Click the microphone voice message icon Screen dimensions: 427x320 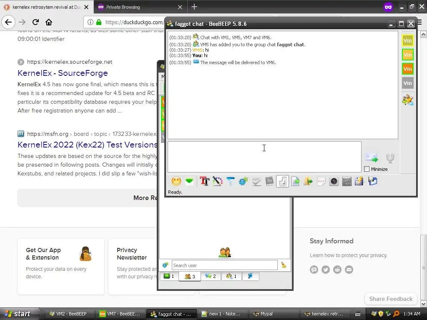point(390,158)
